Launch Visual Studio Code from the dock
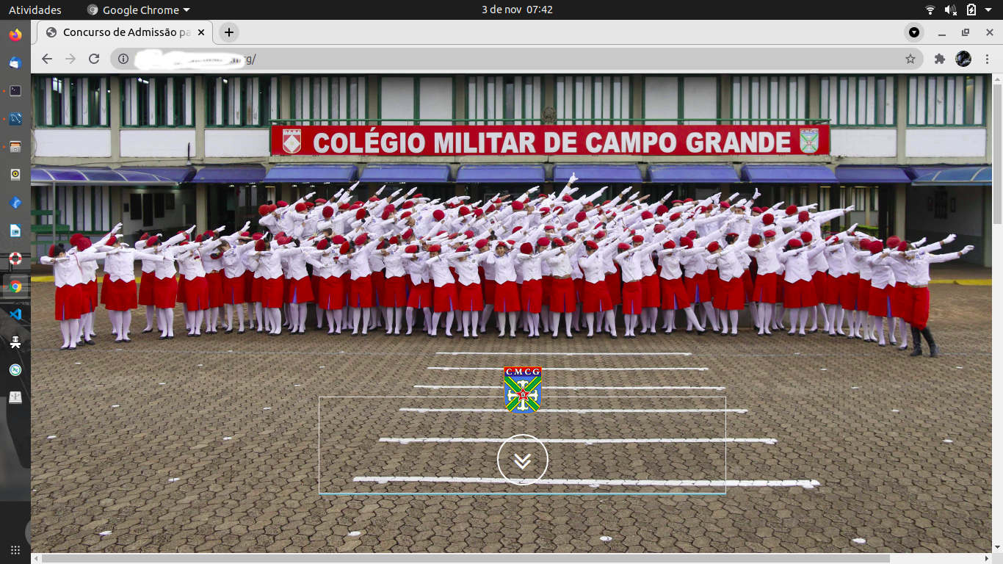 point(15,314)
